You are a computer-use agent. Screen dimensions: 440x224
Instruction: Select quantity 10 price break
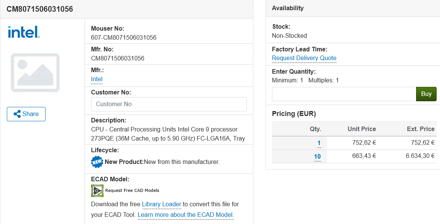pyautogui.click(x=317, y=157)
